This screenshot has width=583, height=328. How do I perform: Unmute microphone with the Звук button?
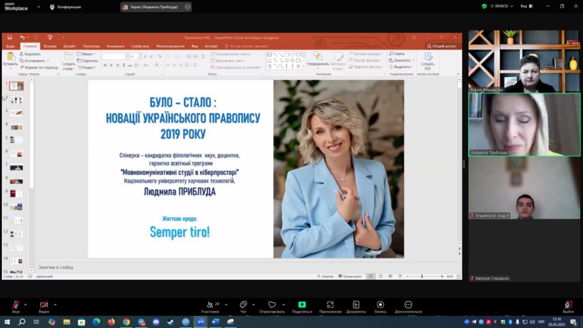pyautogui.click(x=16, y=306)
